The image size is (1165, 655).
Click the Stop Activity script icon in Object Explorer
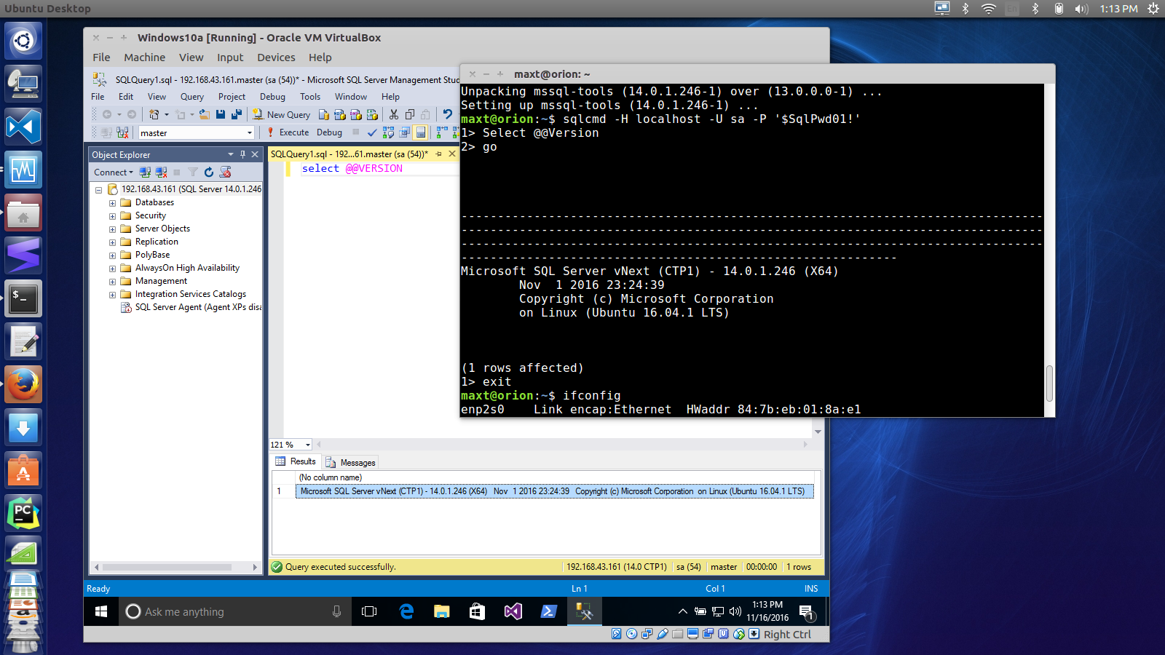(x=225, y=172)
